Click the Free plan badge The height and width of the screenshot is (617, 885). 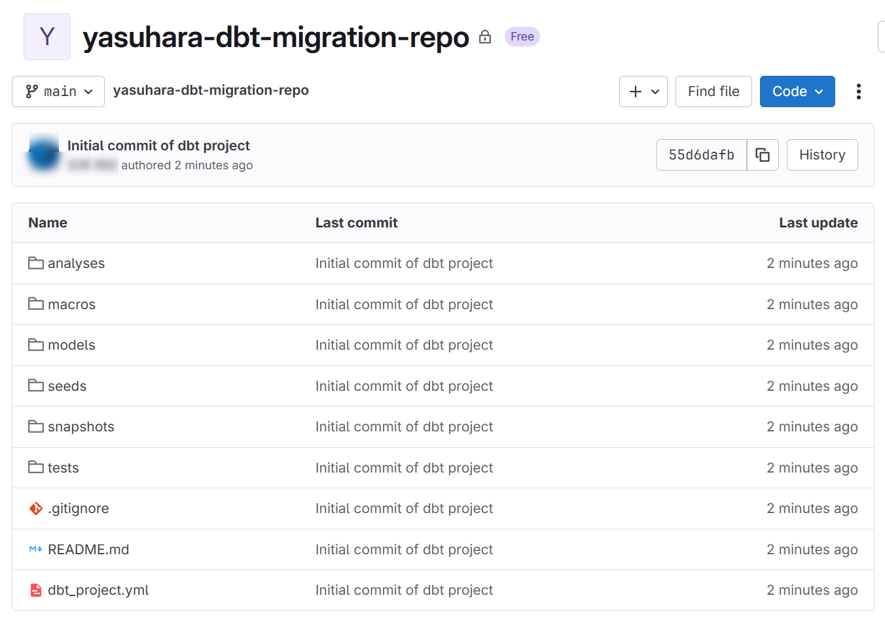point(522,37)
